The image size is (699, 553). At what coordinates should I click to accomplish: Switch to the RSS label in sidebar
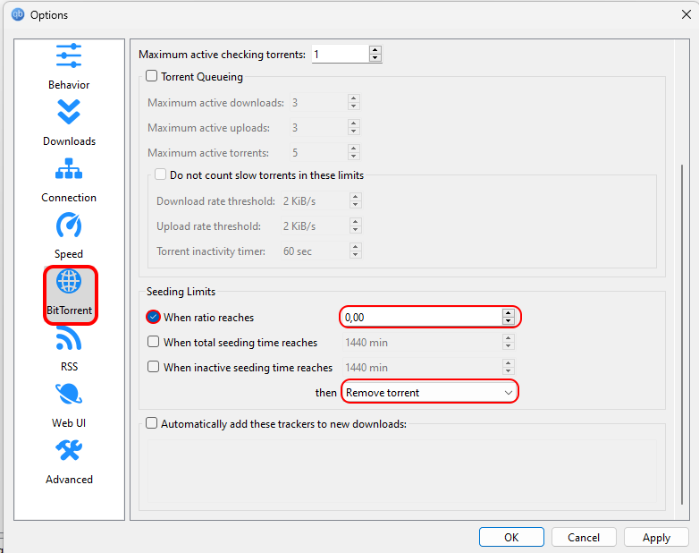pos(69,367)
